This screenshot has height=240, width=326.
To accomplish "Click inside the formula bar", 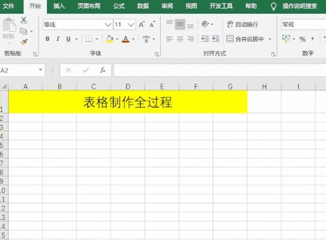I will pos(220,70).
